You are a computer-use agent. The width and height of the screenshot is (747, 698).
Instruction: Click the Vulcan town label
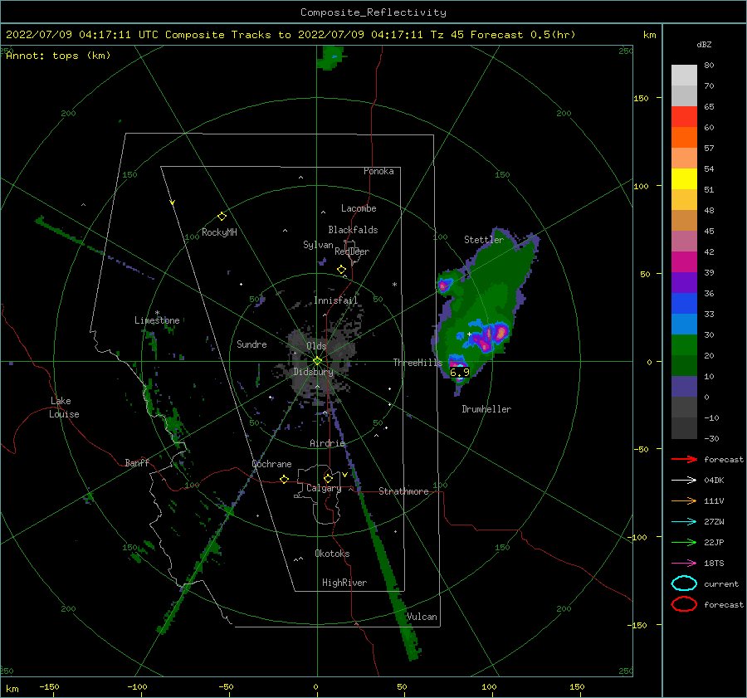pyautogui.click(x=422, y=617)
